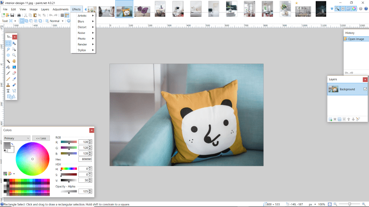Image resolution: width=369 pixels, height=207 pixels.
Task: Toggle the rulers button in toolbar
Action: tap(67, 15)
